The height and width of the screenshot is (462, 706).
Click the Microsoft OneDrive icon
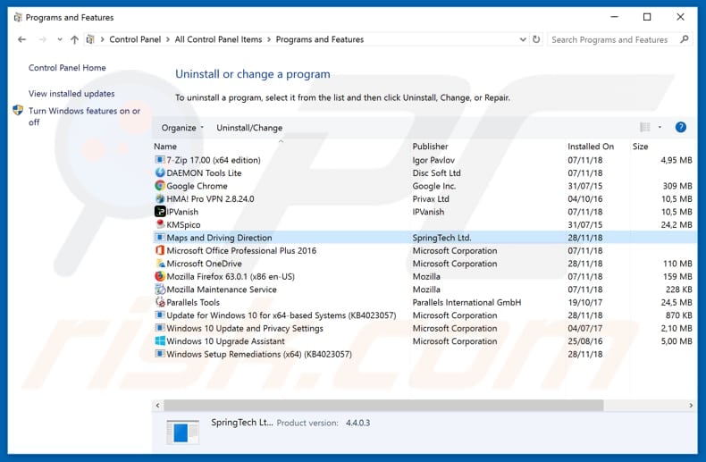coord(160,264)
